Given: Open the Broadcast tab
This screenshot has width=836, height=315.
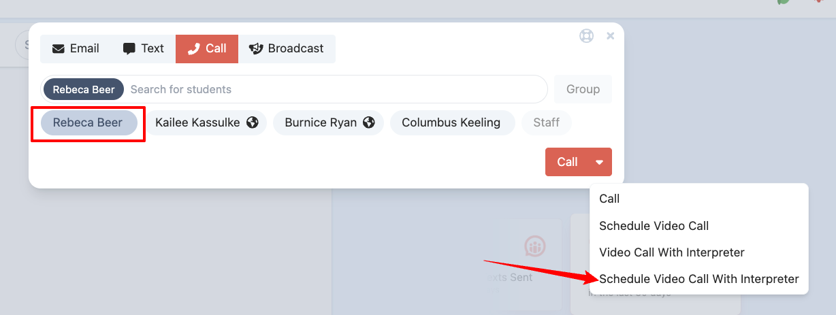Looking at the screenshot, I should (x=287, y=48).
